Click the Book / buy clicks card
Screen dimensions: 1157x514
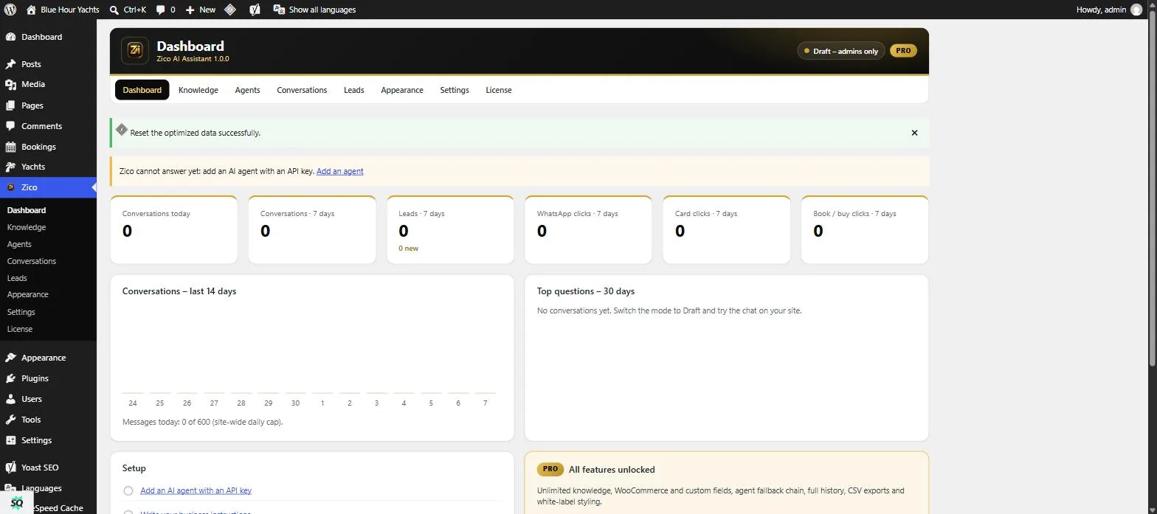click(x=865, y=229)
